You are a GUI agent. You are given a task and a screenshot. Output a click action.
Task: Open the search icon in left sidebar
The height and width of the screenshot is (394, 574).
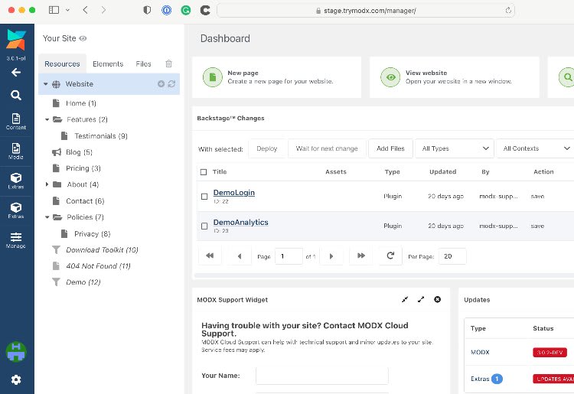pyautogui.click(x=16, y=95)
